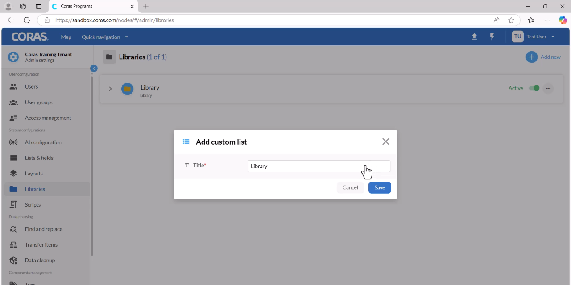Viewport: 571px width, 285px height.
Task: Open Users in the sidebar
Action: [47, 87]
